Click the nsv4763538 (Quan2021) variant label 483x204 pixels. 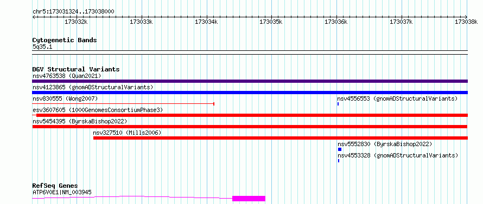click(67, 76)
